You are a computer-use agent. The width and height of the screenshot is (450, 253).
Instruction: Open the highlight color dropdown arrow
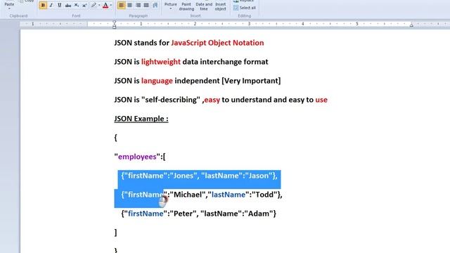click(99, 5)
